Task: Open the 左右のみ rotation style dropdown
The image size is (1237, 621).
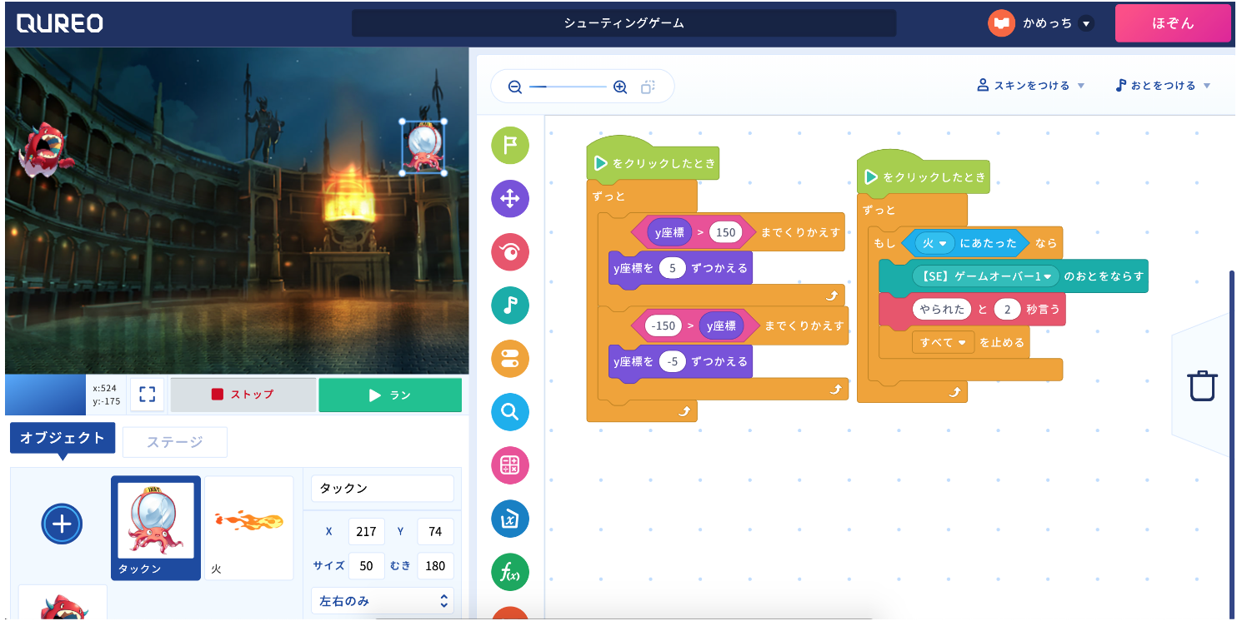Action: pos(383,600)
